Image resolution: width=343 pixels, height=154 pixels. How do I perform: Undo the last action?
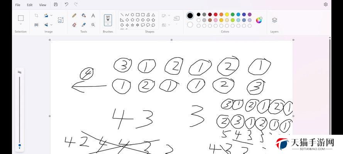click(66, 4)
